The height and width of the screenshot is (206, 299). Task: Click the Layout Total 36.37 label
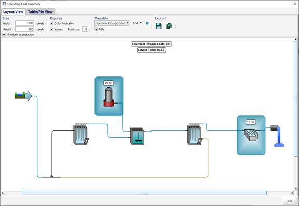[152, 50]
